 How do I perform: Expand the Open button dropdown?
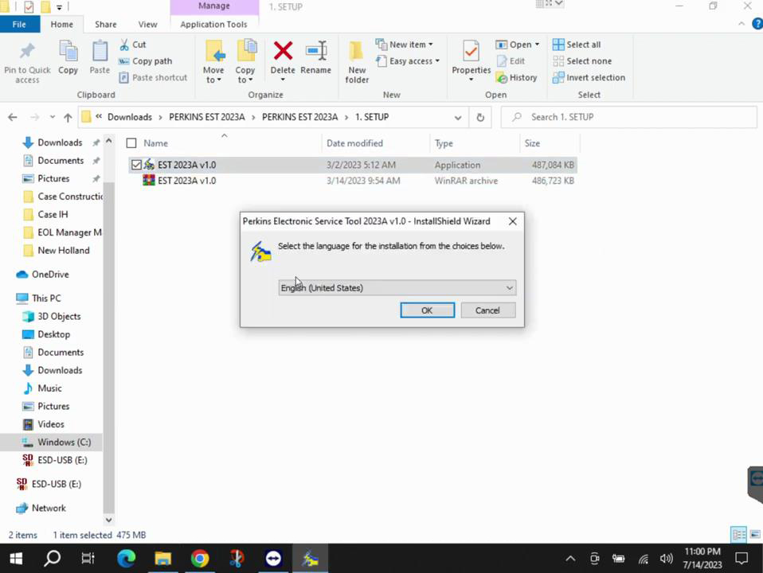(x=538, y=45)
